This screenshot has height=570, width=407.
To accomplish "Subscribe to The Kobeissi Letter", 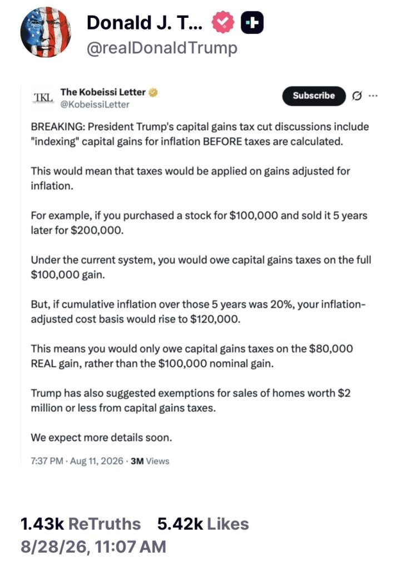I will [314, 96].
